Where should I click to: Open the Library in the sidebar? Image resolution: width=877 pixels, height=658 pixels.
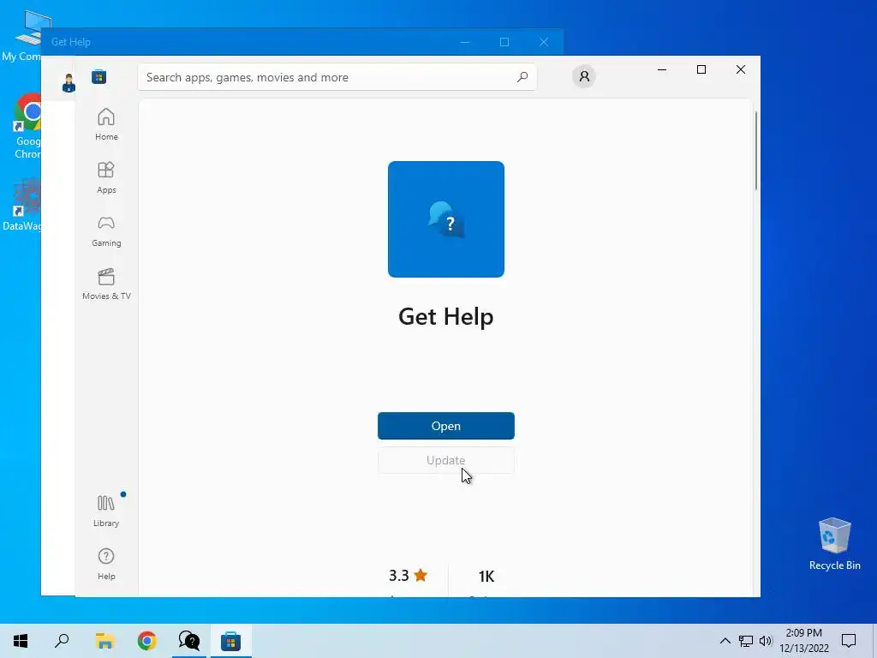click(x=106, y=511)
